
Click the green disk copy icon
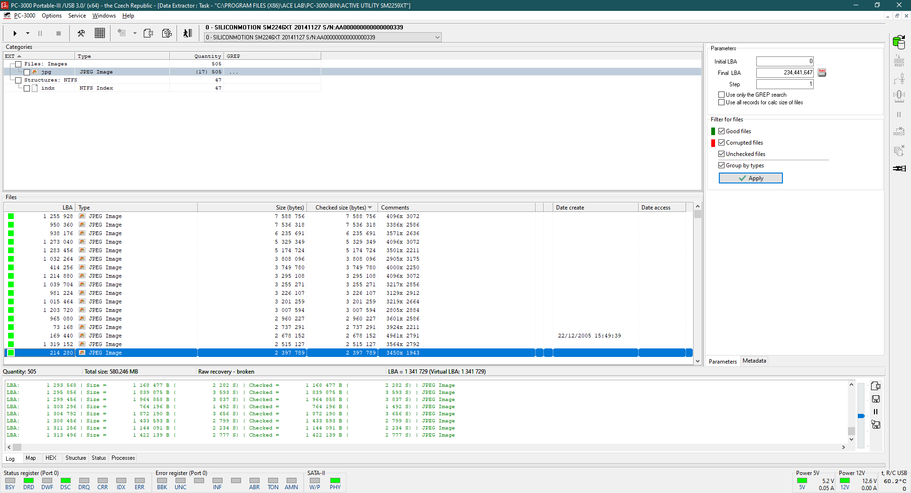pos(899,42)
